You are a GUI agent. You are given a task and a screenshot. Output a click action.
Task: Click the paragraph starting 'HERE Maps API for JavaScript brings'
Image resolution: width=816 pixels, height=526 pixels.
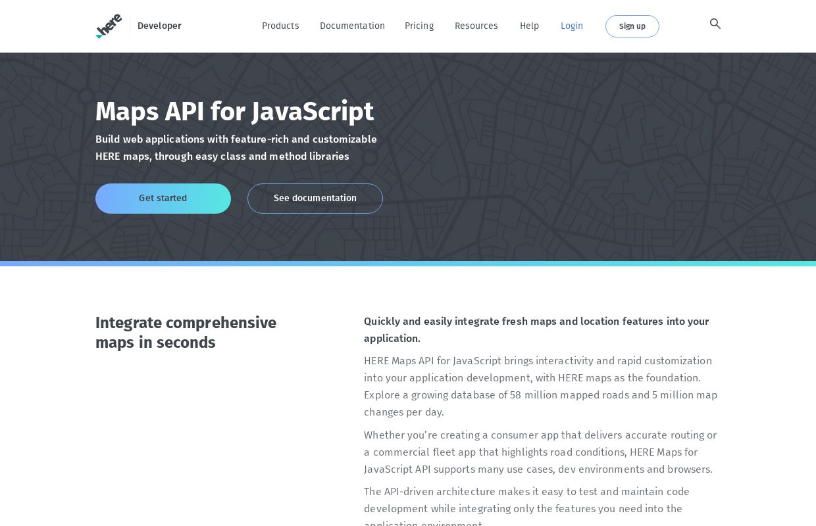(x=541, y=387)
